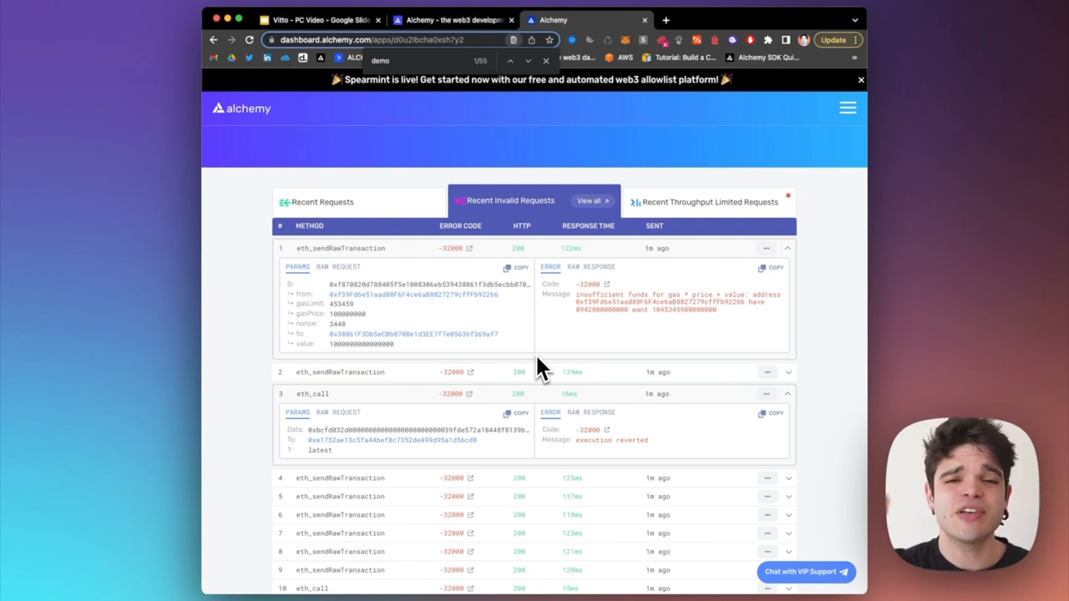Close the Spearmint announcement banner

pyautogui.click(x=860, y=79)
